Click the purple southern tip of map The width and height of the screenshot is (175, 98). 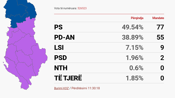[x=25, y=86]
